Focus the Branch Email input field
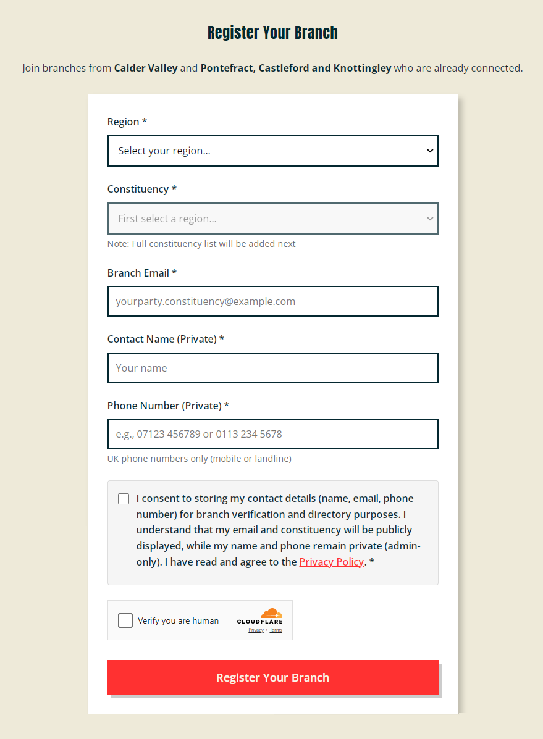Screen dimensions: 543x739 click(x=272, y=301)
